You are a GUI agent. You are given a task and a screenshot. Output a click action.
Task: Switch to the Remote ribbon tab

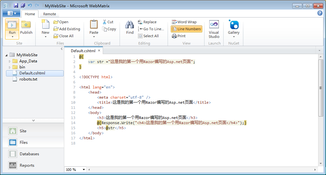tap(50, 14)
